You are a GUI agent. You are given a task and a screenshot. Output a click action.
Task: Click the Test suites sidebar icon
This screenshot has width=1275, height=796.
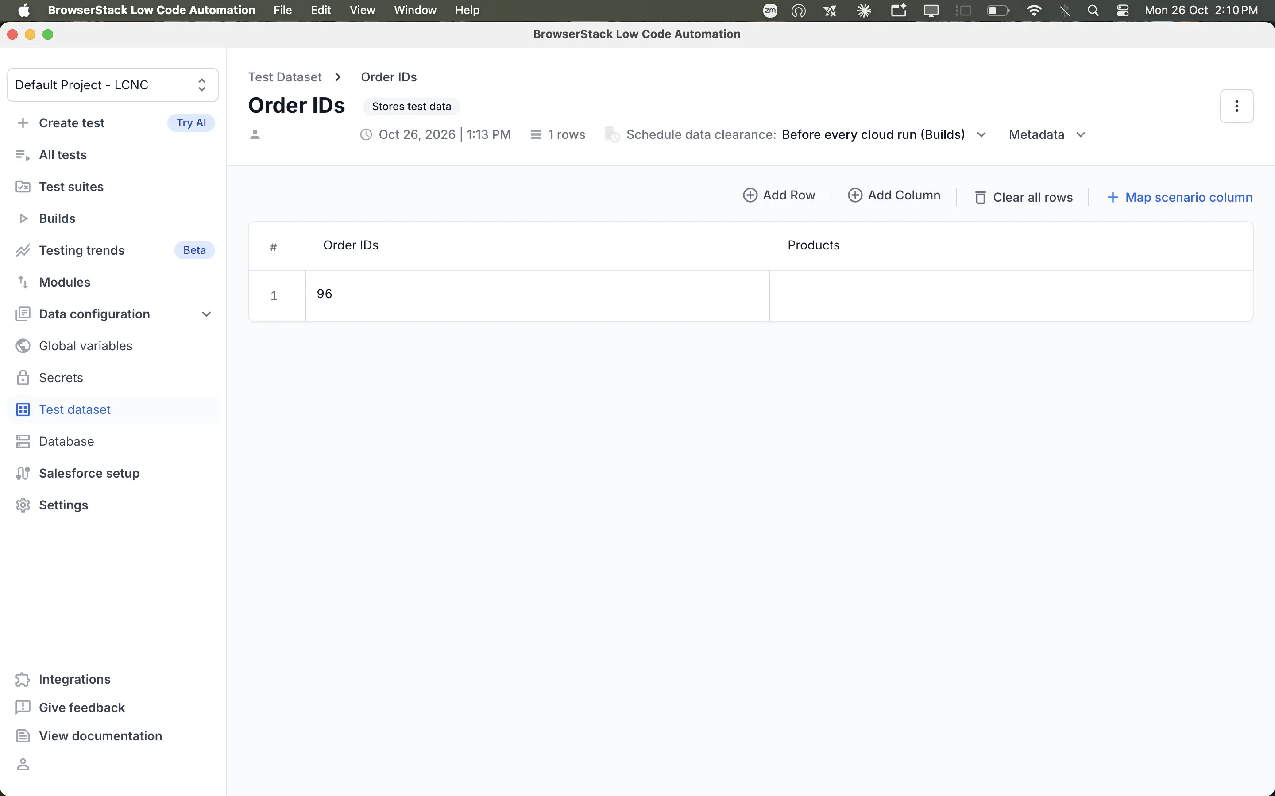point(23,187)
